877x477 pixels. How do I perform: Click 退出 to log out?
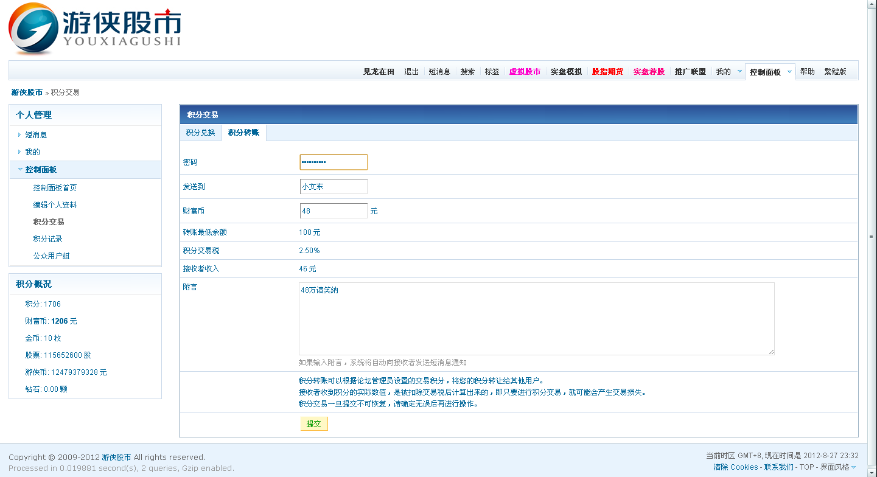point(411,72)
